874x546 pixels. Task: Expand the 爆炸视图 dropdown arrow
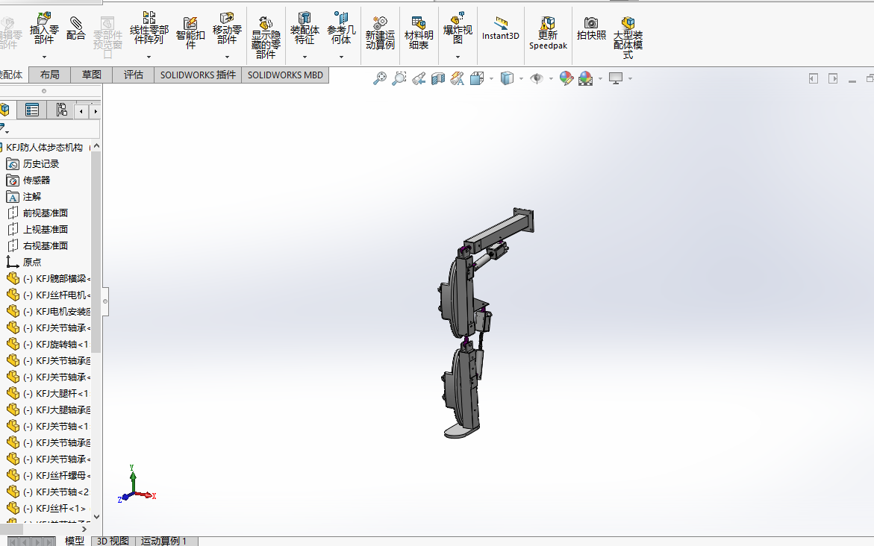coord(458,57)
